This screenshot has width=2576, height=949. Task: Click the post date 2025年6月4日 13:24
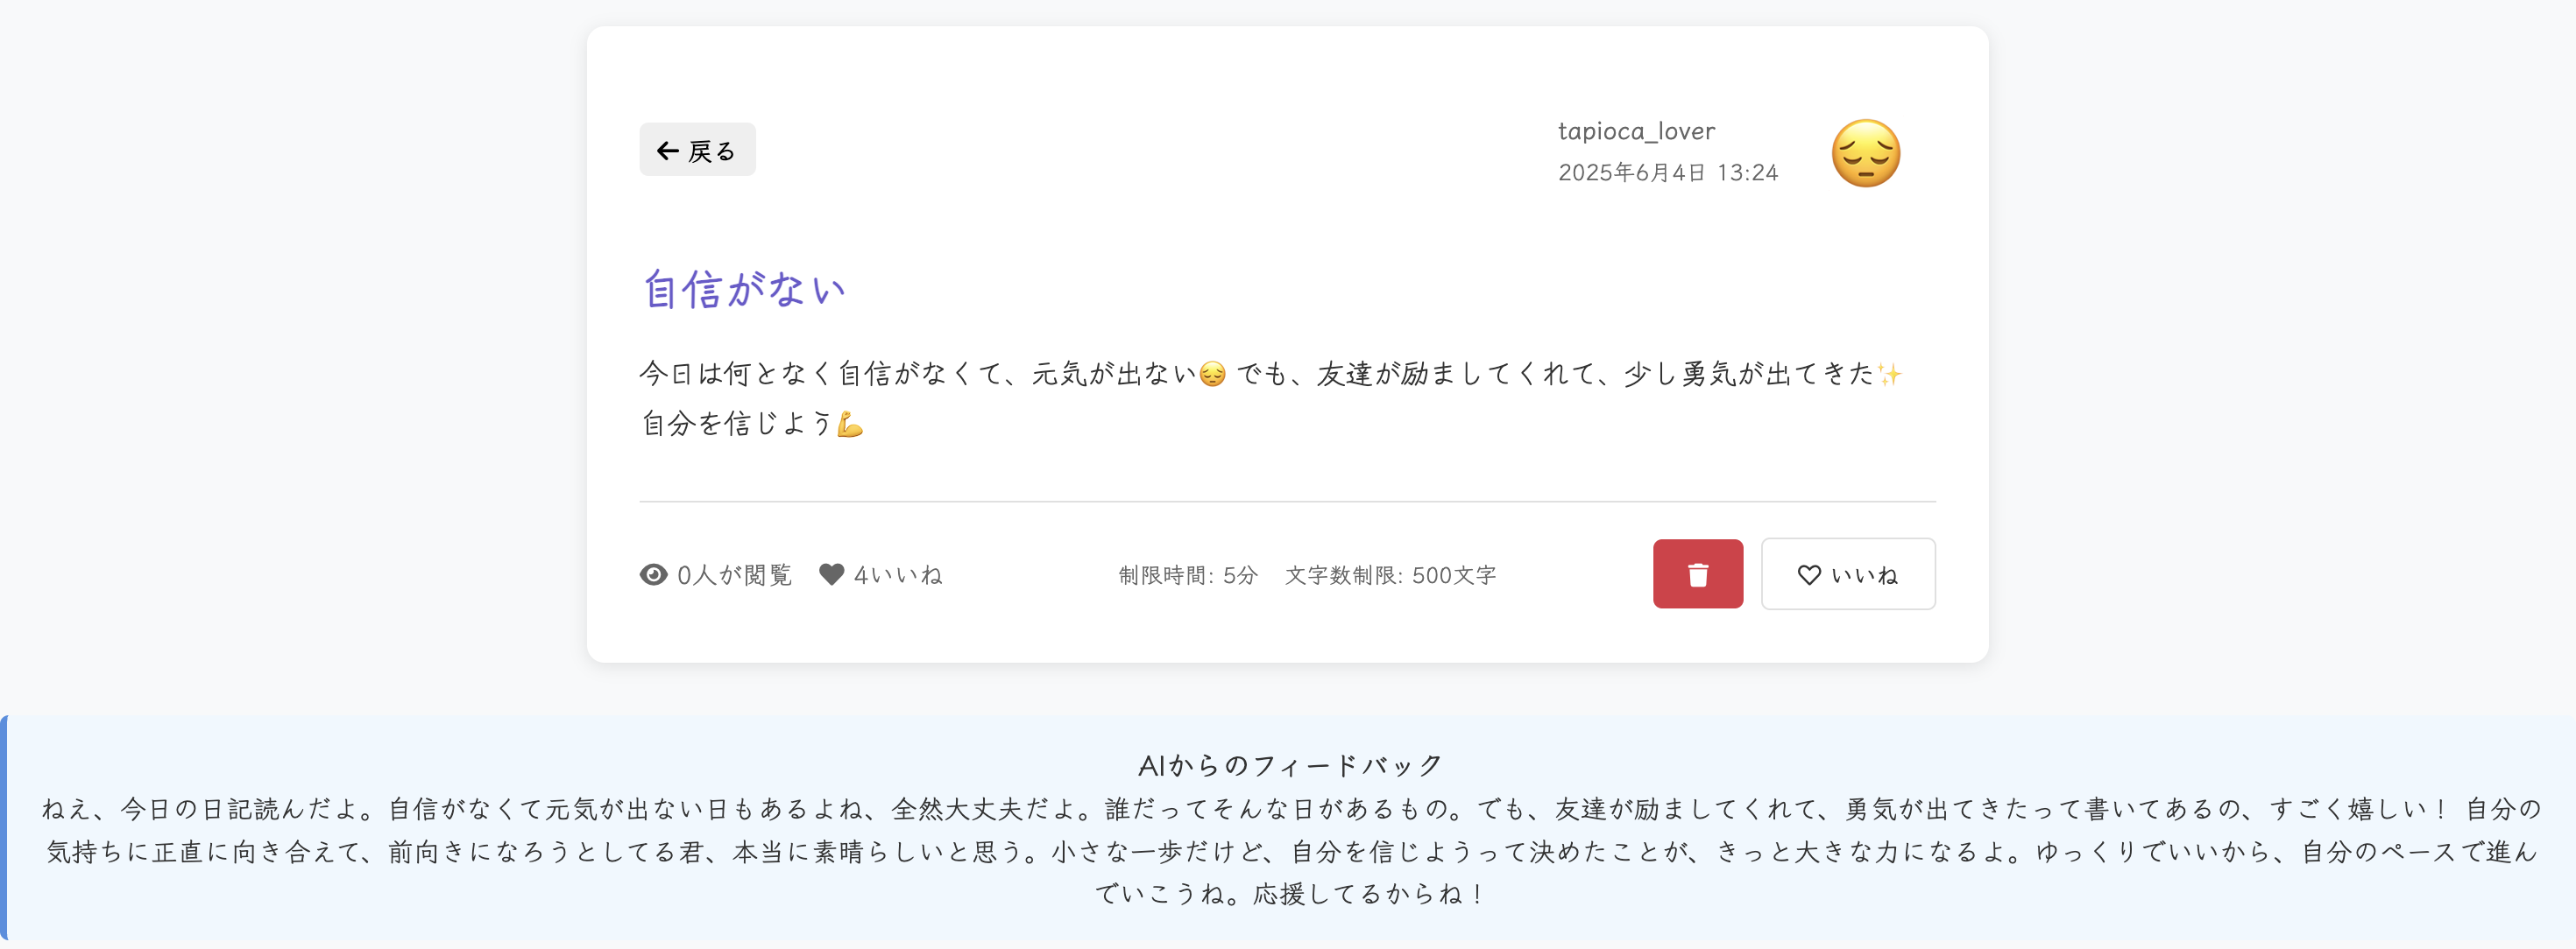1668,172
